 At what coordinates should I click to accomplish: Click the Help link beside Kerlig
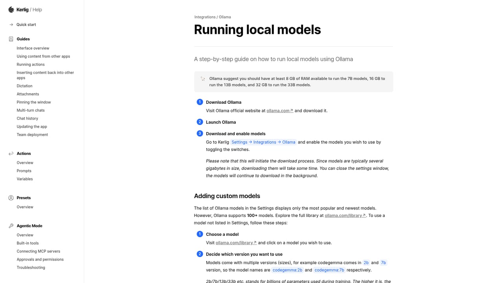tap(37, 10)
